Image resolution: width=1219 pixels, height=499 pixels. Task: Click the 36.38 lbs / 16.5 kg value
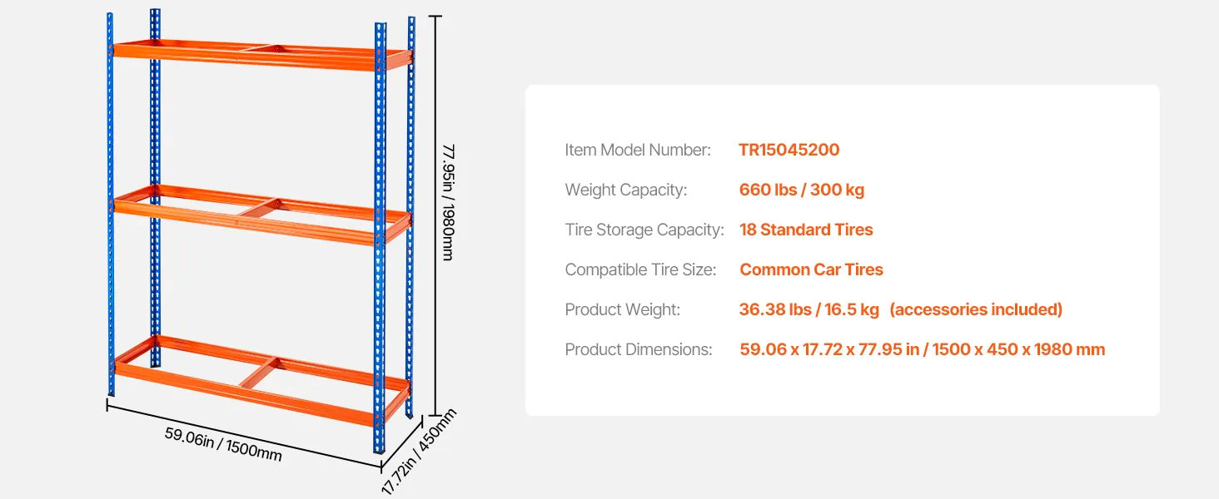click(x=809, y=309)
